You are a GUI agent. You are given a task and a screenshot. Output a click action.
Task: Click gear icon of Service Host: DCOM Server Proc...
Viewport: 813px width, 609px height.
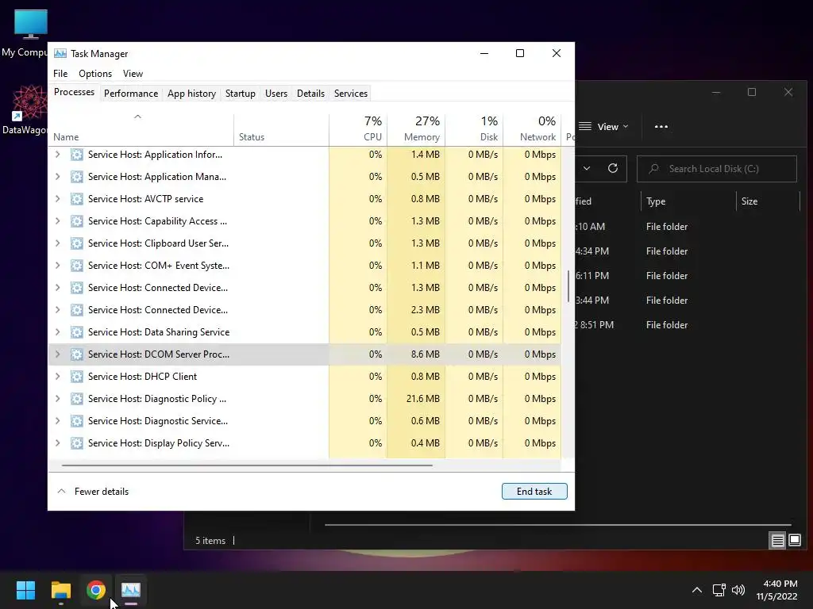click(x=77, y=354)
